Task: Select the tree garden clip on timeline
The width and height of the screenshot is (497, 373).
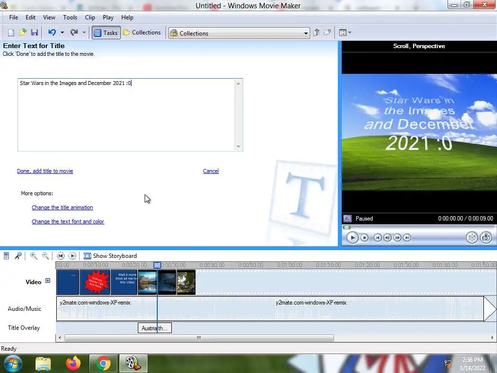Action: [x=186, y=282]
